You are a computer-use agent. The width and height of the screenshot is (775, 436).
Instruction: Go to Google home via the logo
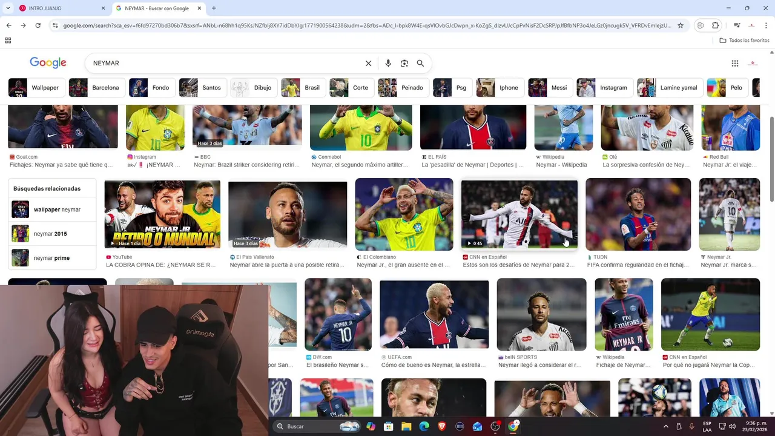pyautogui.click(x=48, y=63)
